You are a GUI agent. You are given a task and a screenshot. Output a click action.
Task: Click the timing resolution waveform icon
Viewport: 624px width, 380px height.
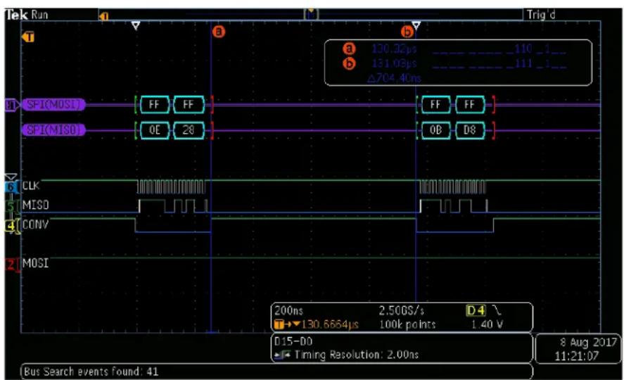pos(283,355)
